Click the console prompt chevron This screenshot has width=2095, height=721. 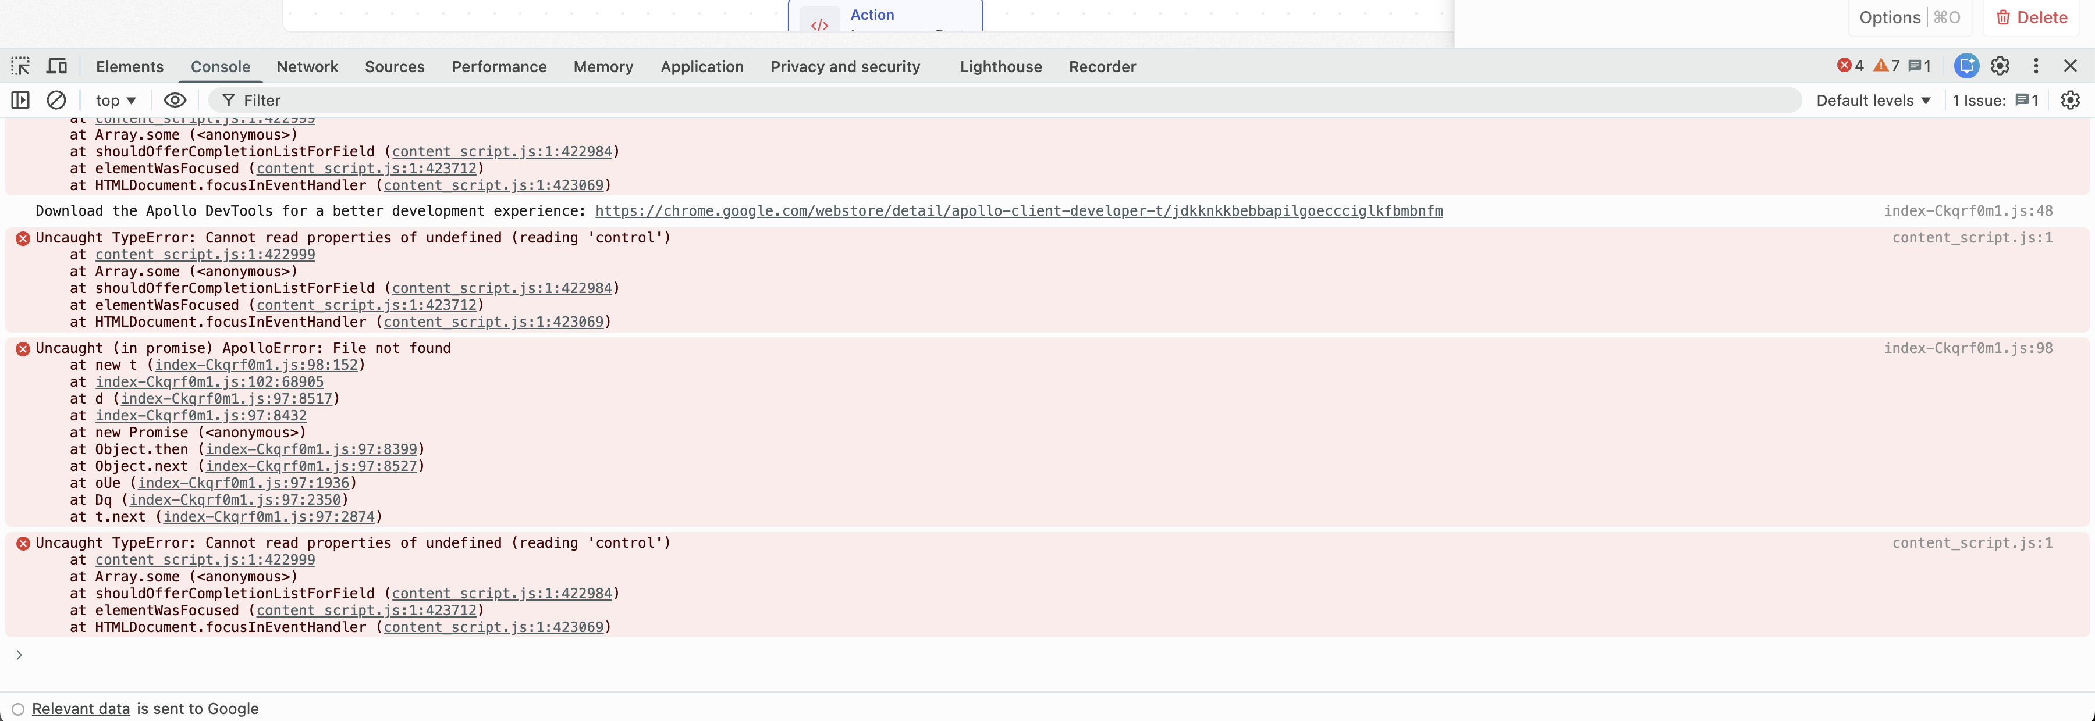19,655
